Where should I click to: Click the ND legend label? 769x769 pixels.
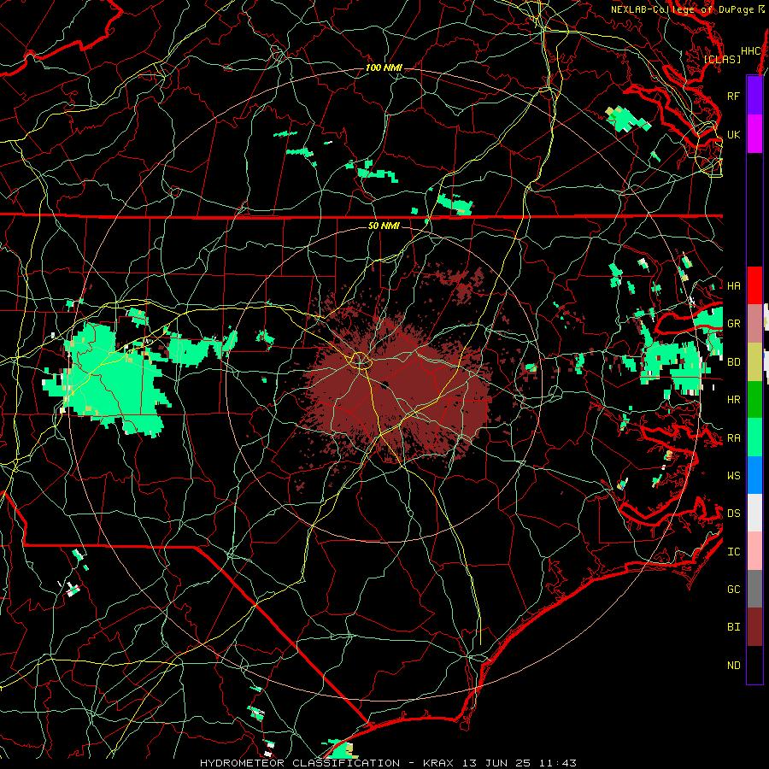[733, 666]
